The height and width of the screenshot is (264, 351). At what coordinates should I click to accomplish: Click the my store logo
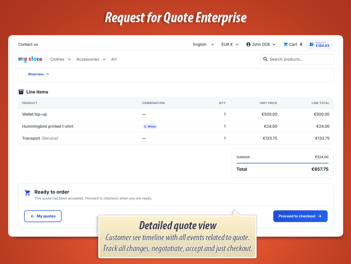tap(30, 59)
